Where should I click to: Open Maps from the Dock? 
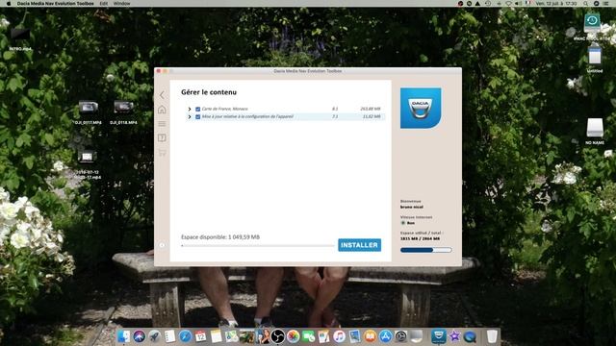[231, 336]
